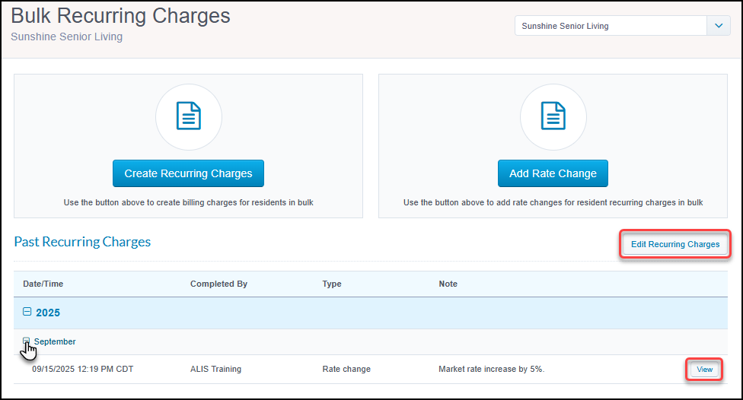Click the Note column header

coord(448,284)
